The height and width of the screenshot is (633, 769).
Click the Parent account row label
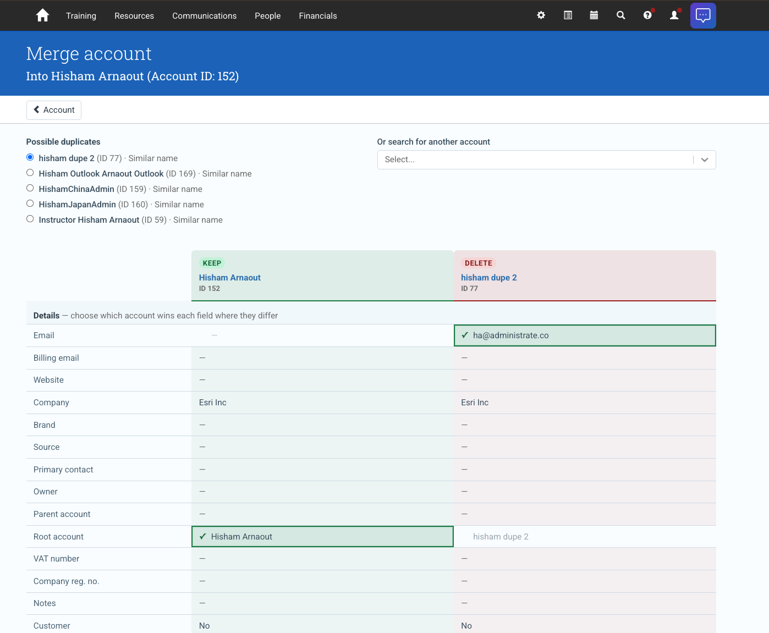62,514
